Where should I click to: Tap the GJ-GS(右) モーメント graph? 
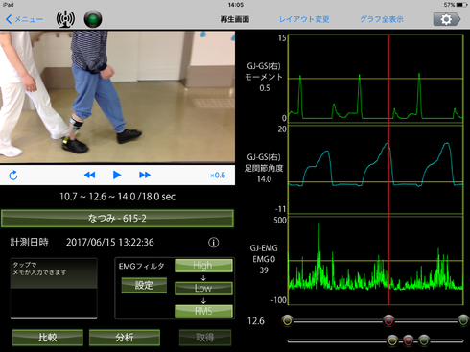tap(376, 79)
